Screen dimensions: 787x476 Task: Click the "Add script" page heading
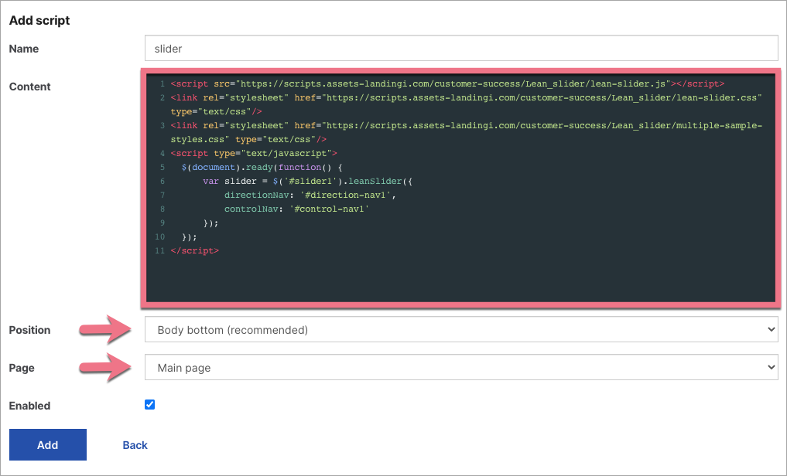pyautogui.click(x=39, y=20)
